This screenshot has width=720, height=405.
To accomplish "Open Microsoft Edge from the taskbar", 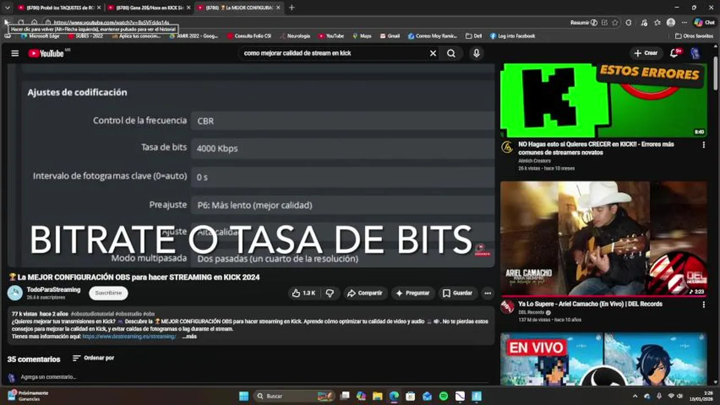I will click(x=394, y=396).
